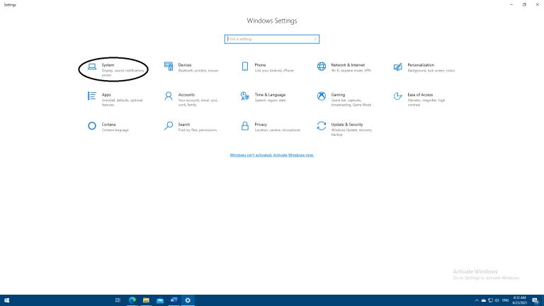Image resolution: width=544 pixels, height=306 pixels.
Task: Open File Explorer from the taskbar
Action: pos(146,300)
